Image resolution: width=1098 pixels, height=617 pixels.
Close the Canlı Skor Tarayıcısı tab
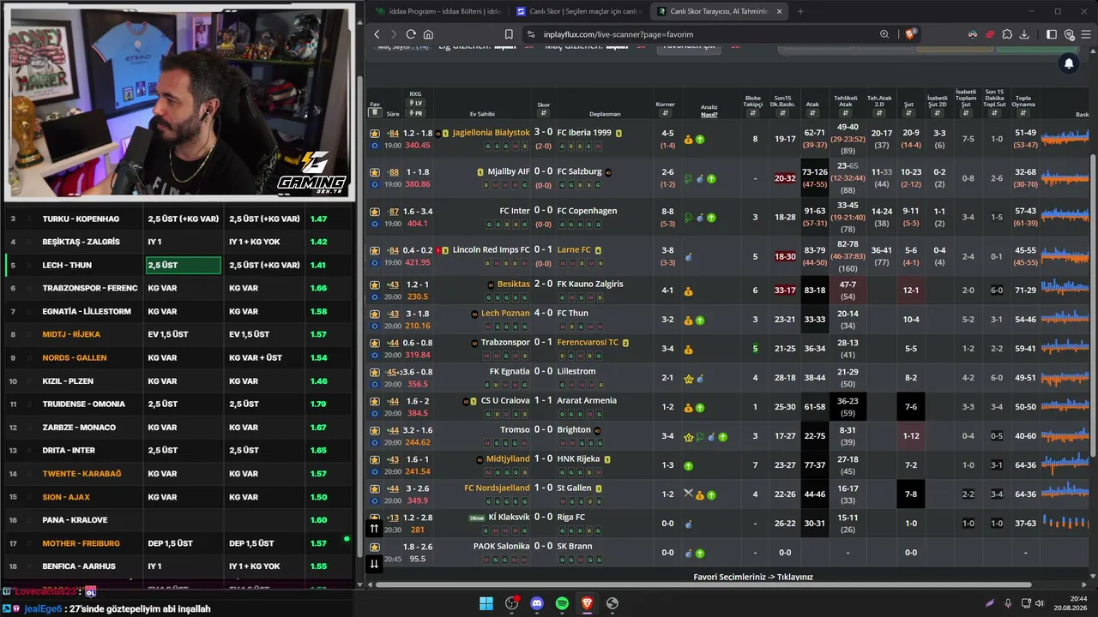click(x=779, y=11)
